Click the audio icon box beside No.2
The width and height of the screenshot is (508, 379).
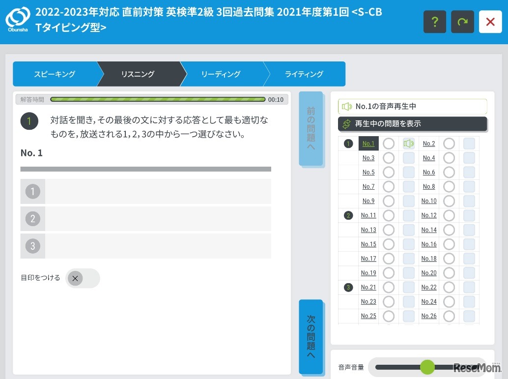[469, 144]
